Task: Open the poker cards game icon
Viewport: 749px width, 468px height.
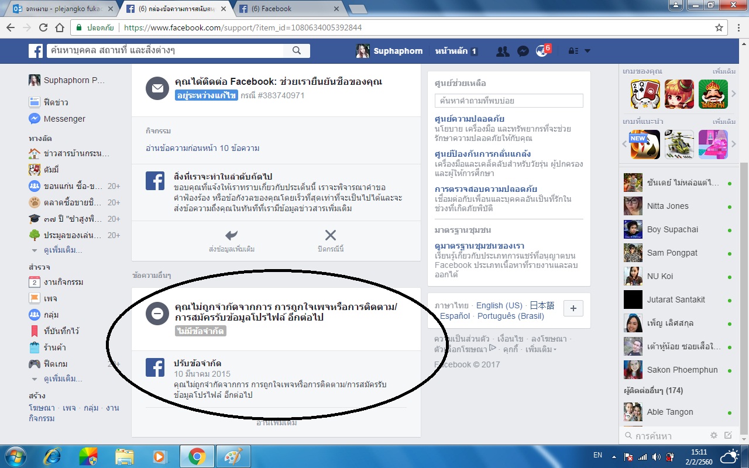Action: point(645,94)
